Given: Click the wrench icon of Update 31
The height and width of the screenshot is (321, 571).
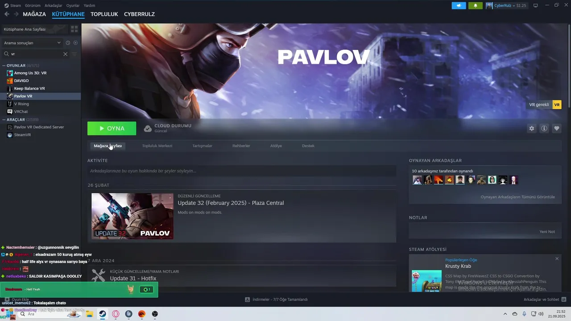Looking at the screenshot, I should pos(98,275).
